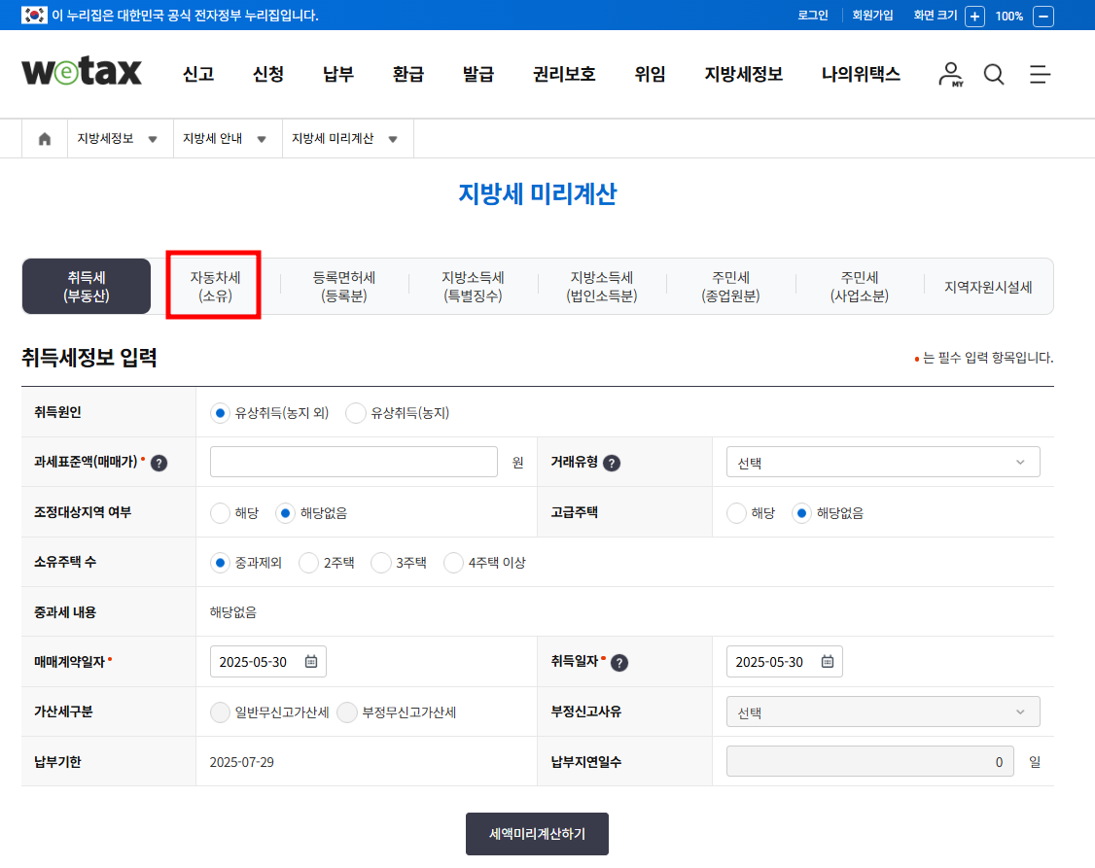Open the calendar picker for 취득일자

(827, 661)
